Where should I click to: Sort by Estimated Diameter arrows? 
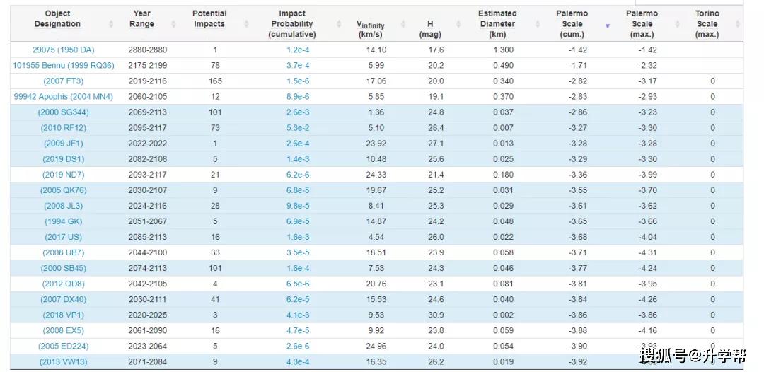[x=538, y=24]
